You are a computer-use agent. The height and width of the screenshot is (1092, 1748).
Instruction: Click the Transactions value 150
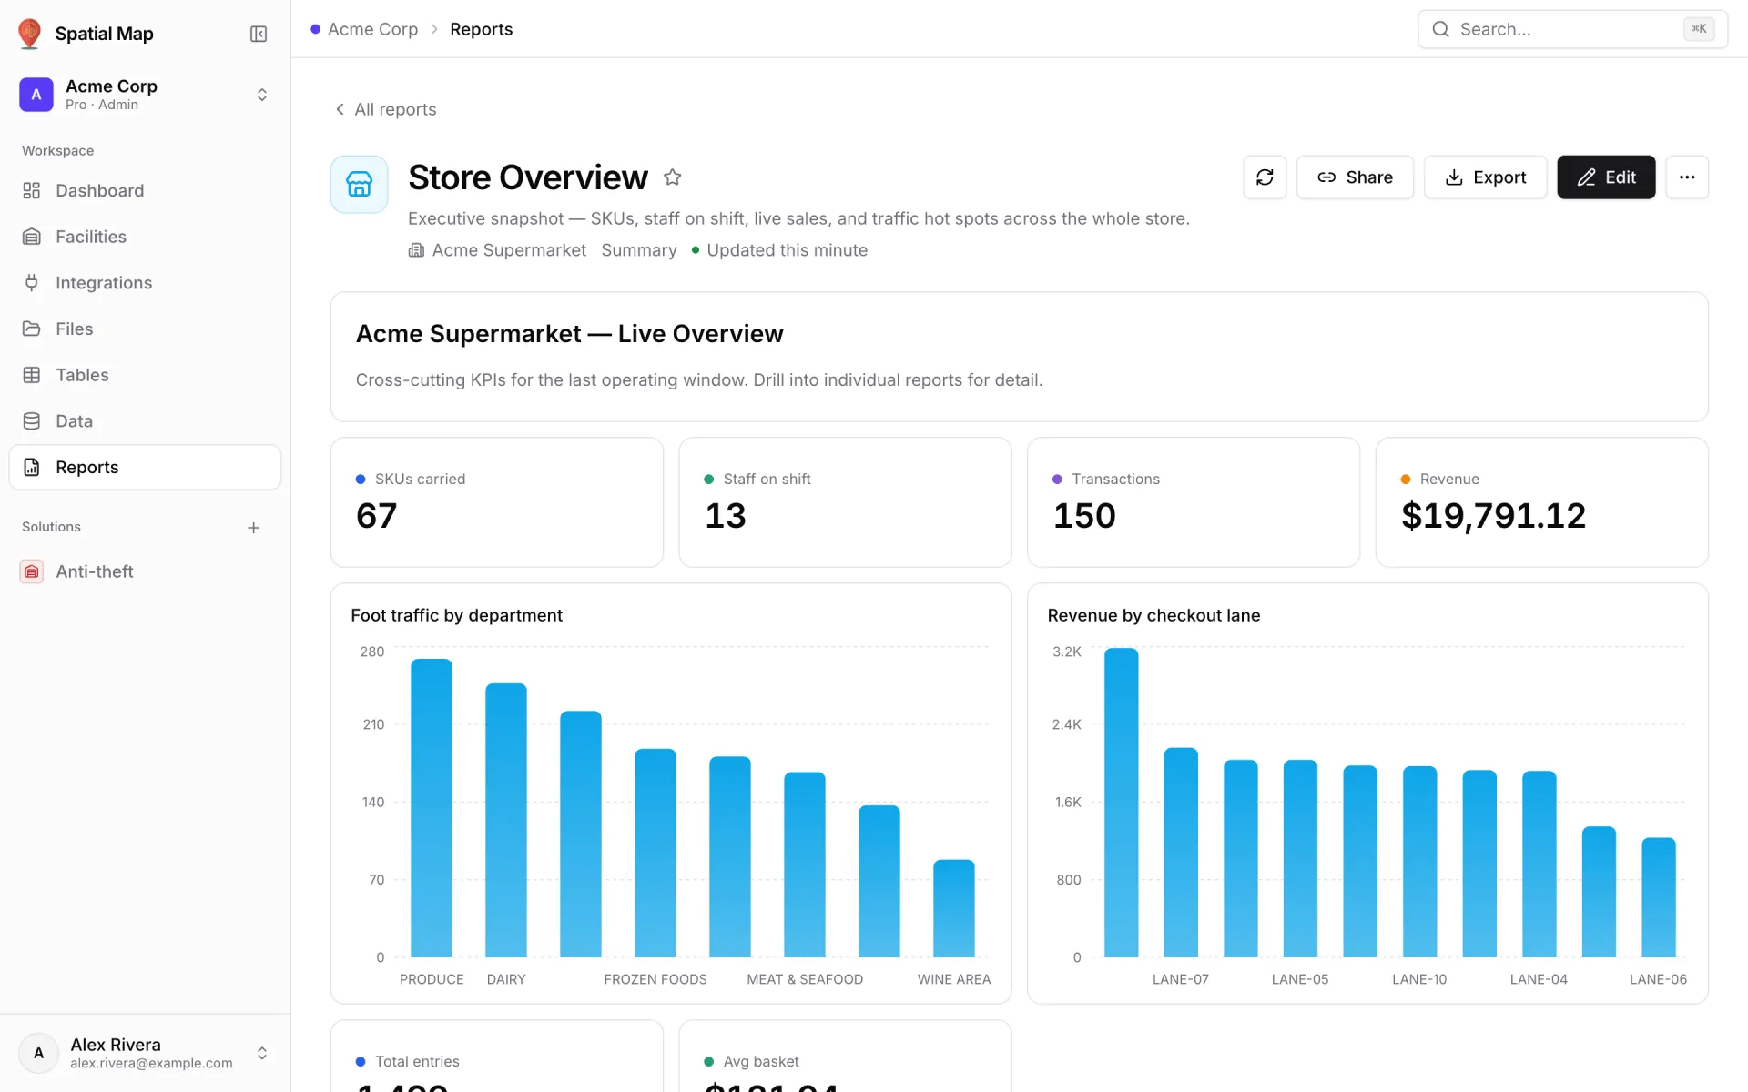(1084, 516)
